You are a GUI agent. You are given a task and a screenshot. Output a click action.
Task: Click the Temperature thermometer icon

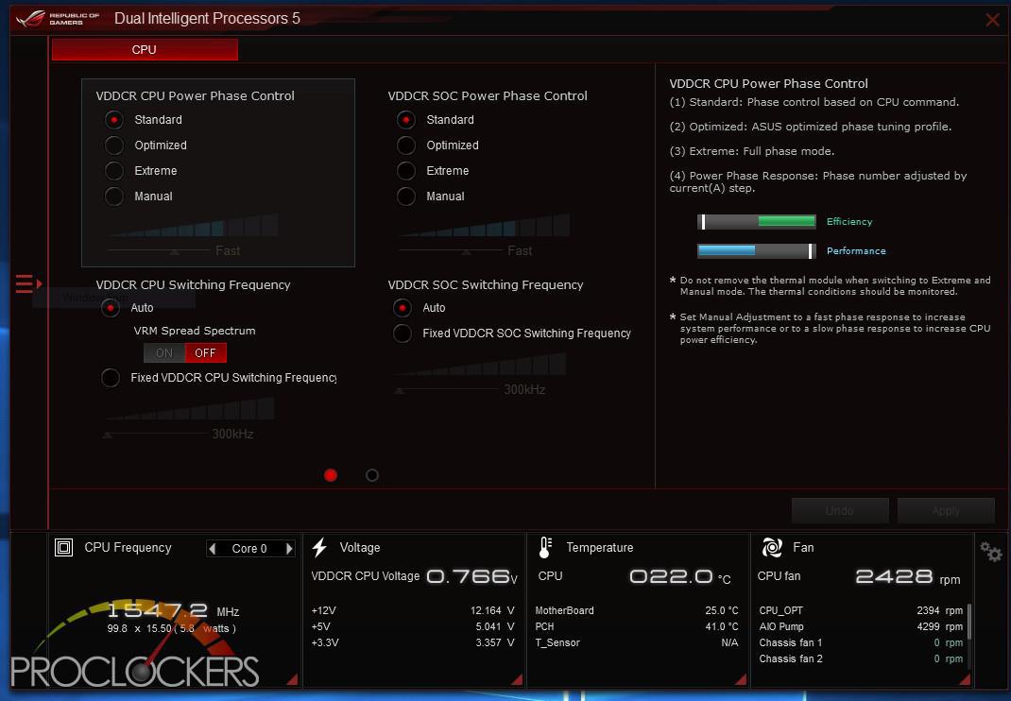point(545,548)
